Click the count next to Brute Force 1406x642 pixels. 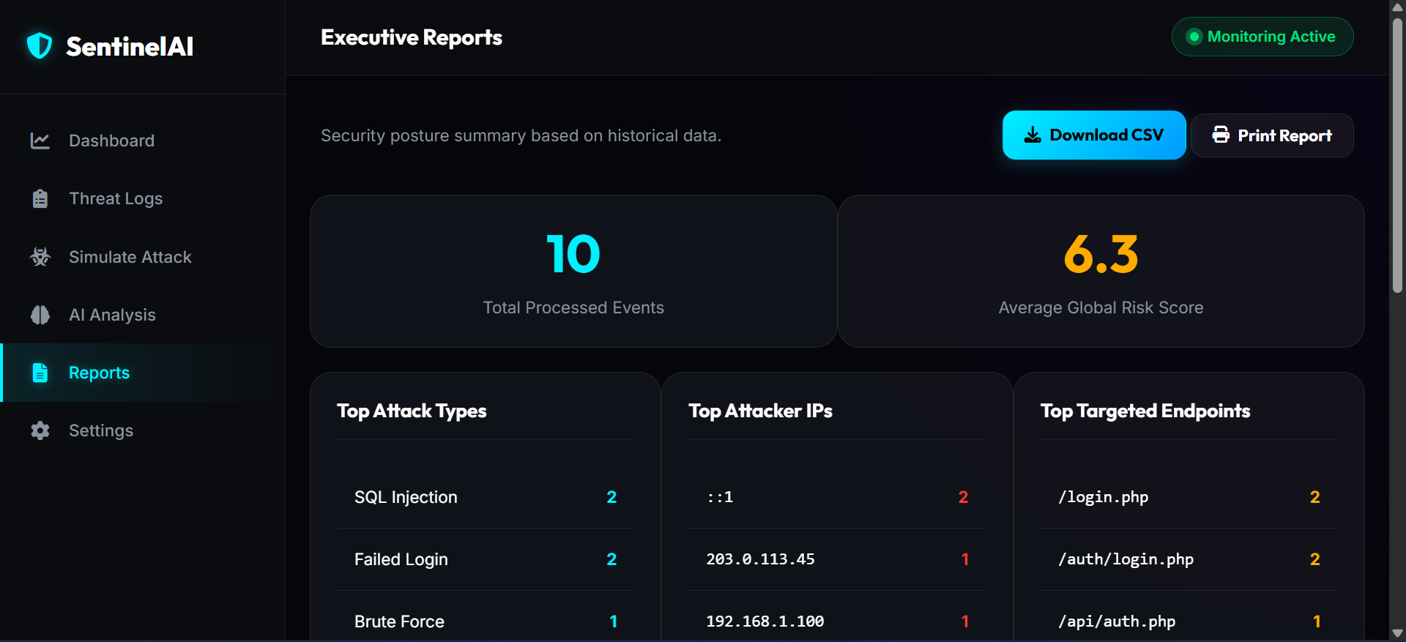click(x=614, y=622)
